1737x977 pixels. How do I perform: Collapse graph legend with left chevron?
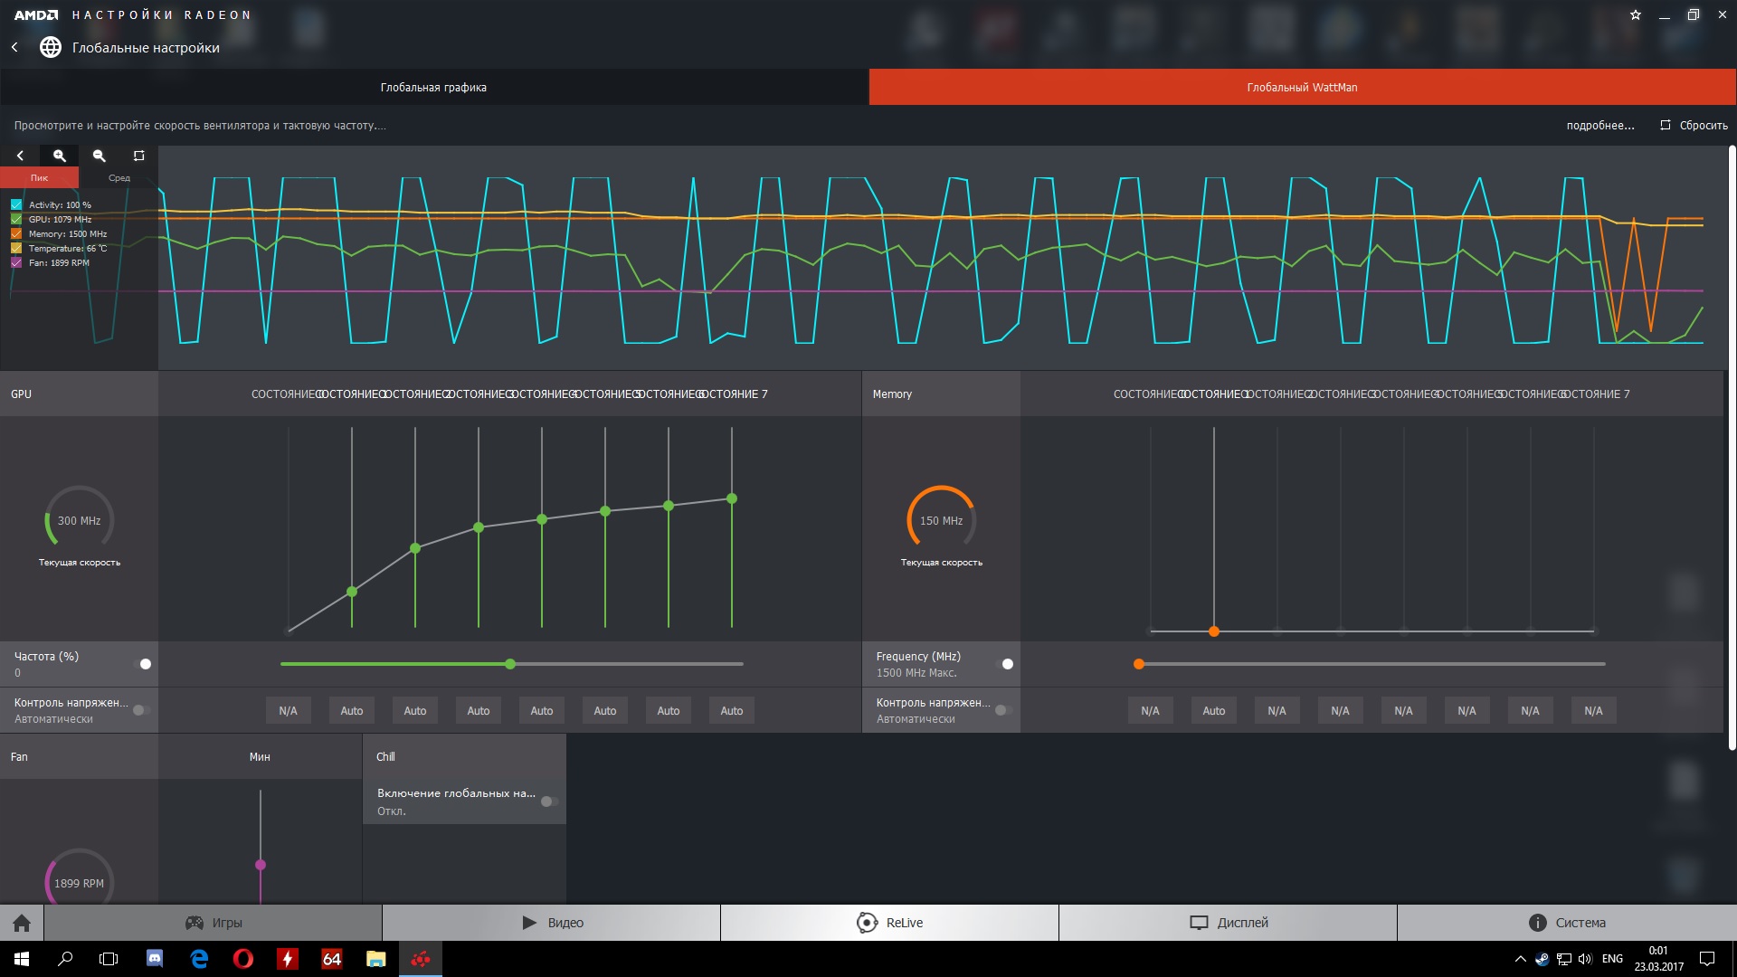pos(20,156)
